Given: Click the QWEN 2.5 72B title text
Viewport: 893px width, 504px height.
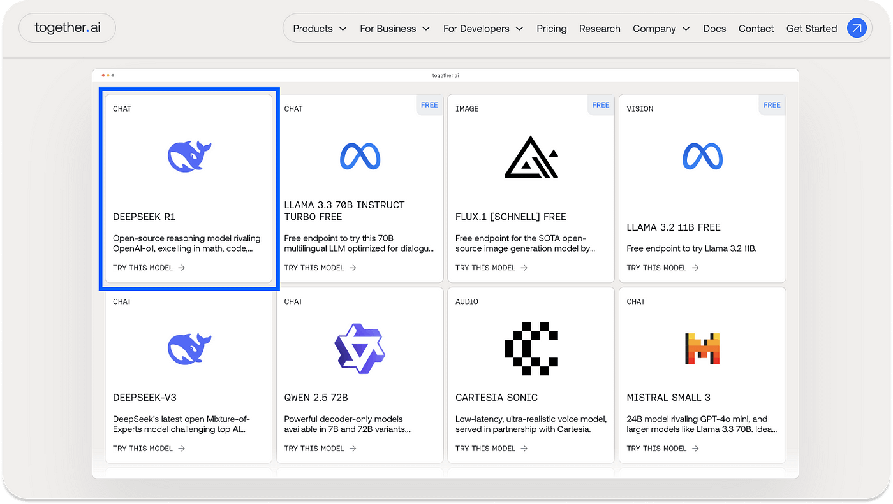Looking at the screenshot, I should [316, 398].
